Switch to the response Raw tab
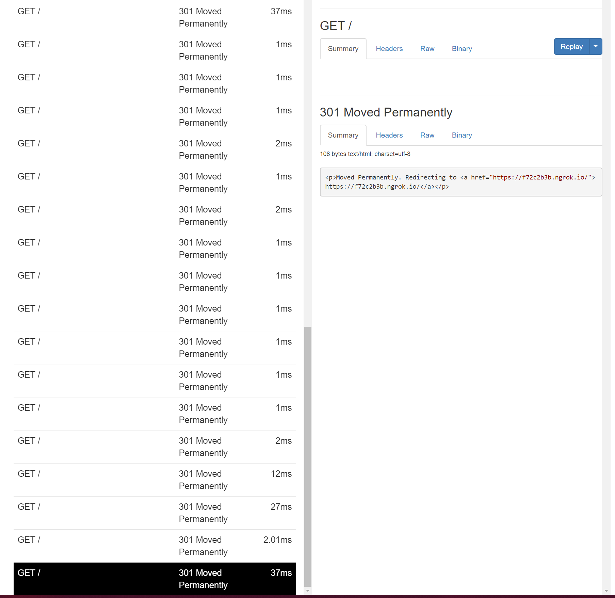The width and height of the screenshot is (615, 598). pyautogui.click(x=427, y=135)
